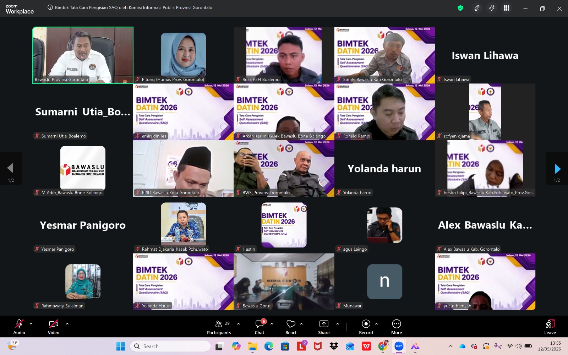Select Pitong (Humas Prov. Gorontalo) tile

click(x=183, y=55)
